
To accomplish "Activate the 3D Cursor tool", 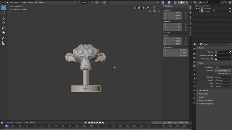I will coord(3,13).
